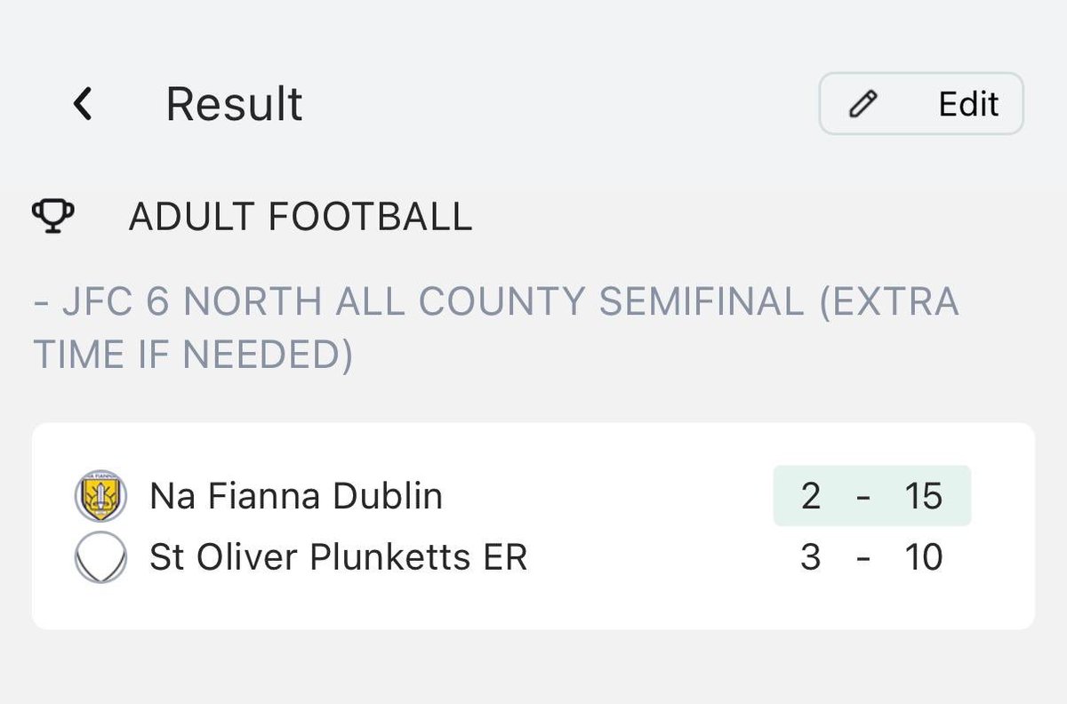Click the Na Fianna Dublin team name
The width and height of the screenshot is (1067, 704).
[296, 496]
